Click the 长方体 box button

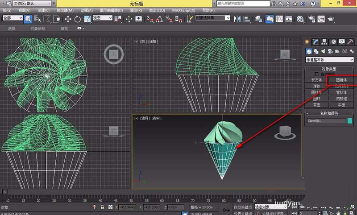pyautogui.click(x=317, y=80)
